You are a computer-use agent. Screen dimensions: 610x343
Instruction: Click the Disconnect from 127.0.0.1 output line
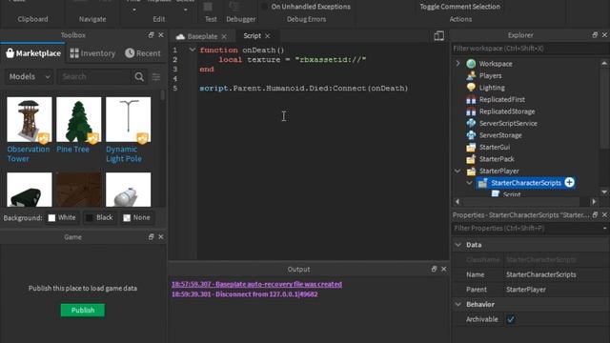245,294
